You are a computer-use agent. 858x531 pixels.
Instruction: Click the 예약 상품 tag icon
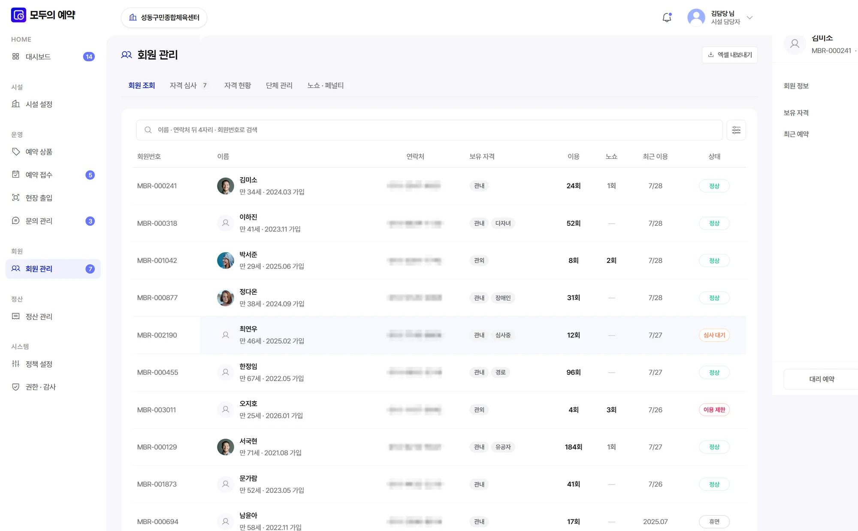coord(16,152)
